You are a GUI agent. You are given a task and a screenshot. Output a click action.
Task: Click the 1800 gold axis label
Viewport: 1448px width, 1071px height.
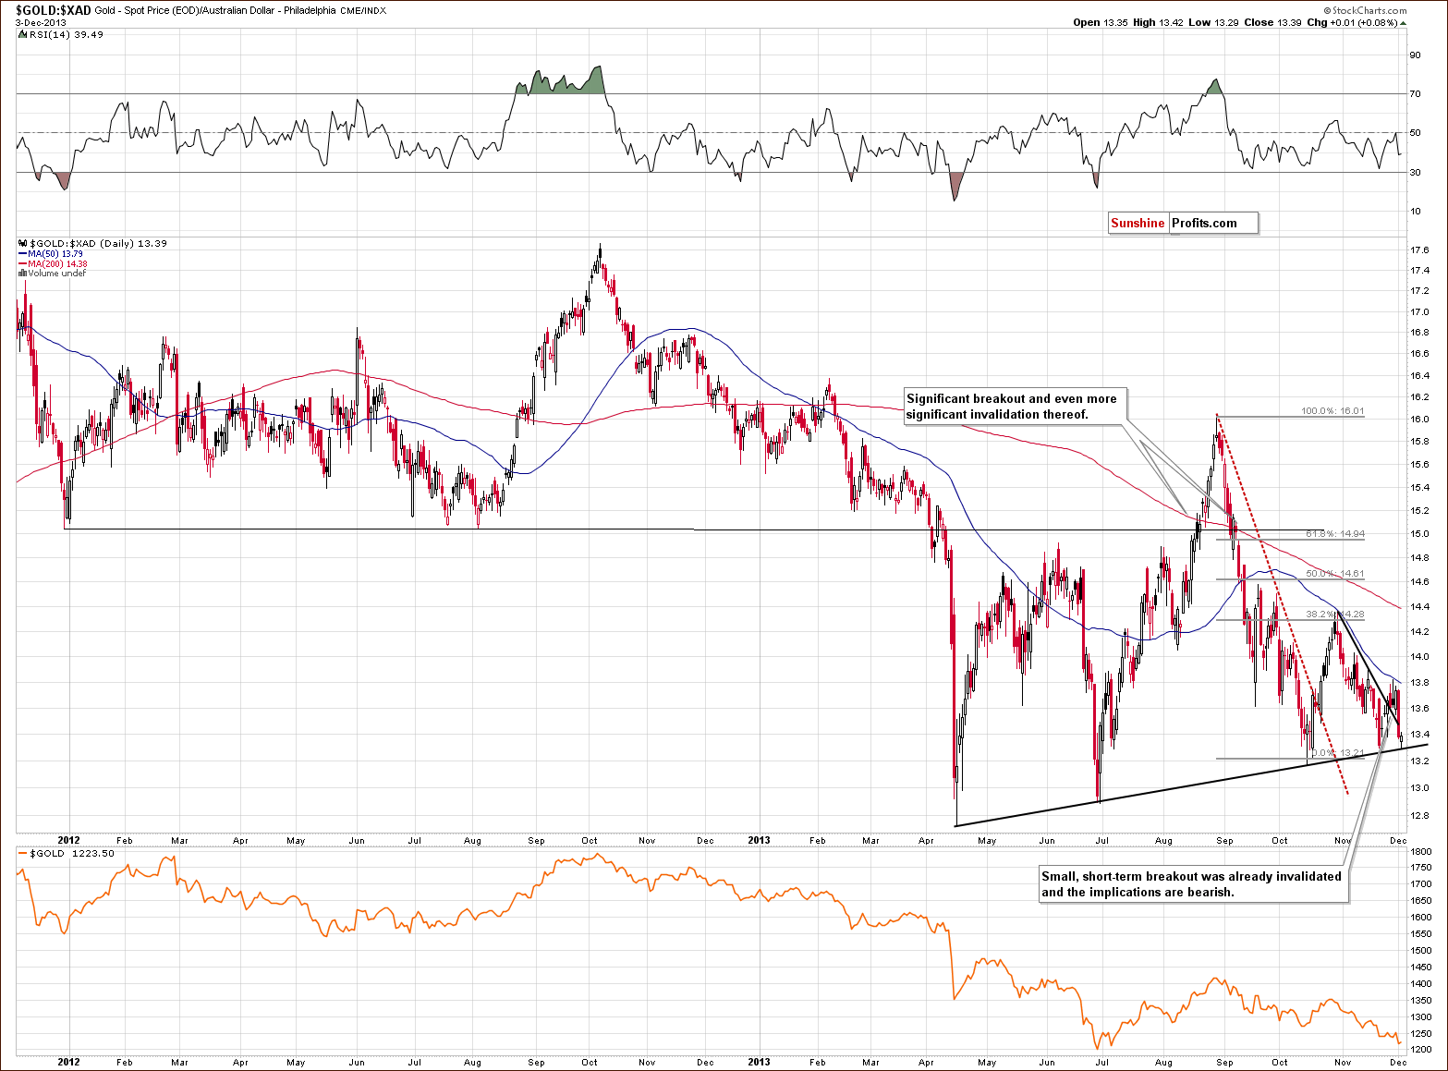[1421, 851]
